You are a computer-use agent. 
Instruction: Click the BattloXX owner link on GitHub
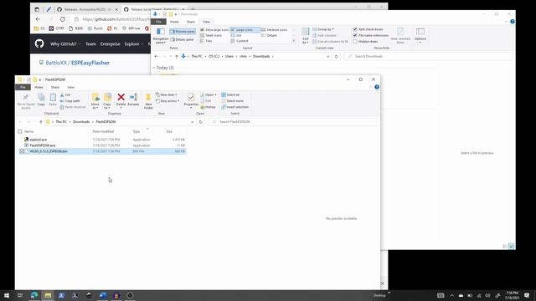tap(56, 63)
